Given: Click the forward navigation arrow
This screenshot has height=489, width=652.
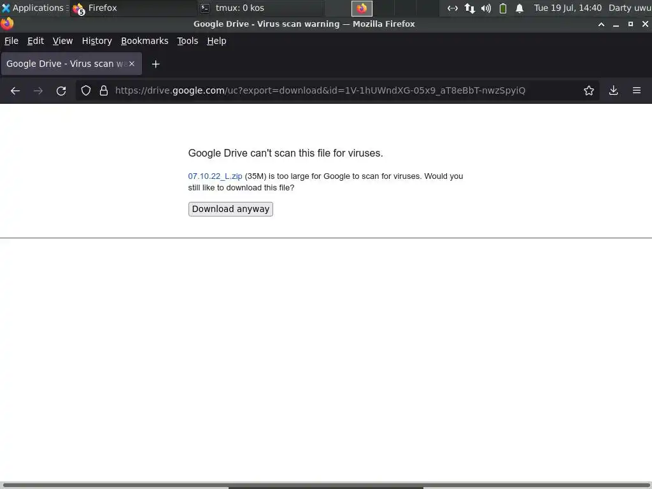Looking at the screenshot, I should click(x=38, y=90).
